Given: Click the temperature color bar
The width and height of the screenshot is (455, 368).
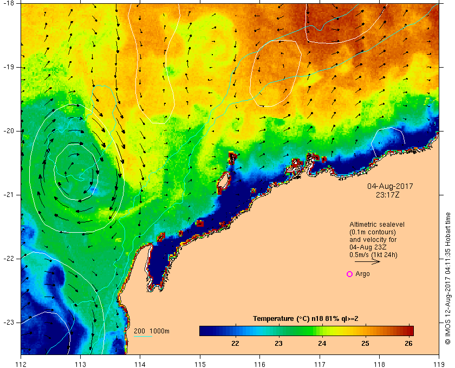Looking at the screenshot, I should [x=307, y=331].
